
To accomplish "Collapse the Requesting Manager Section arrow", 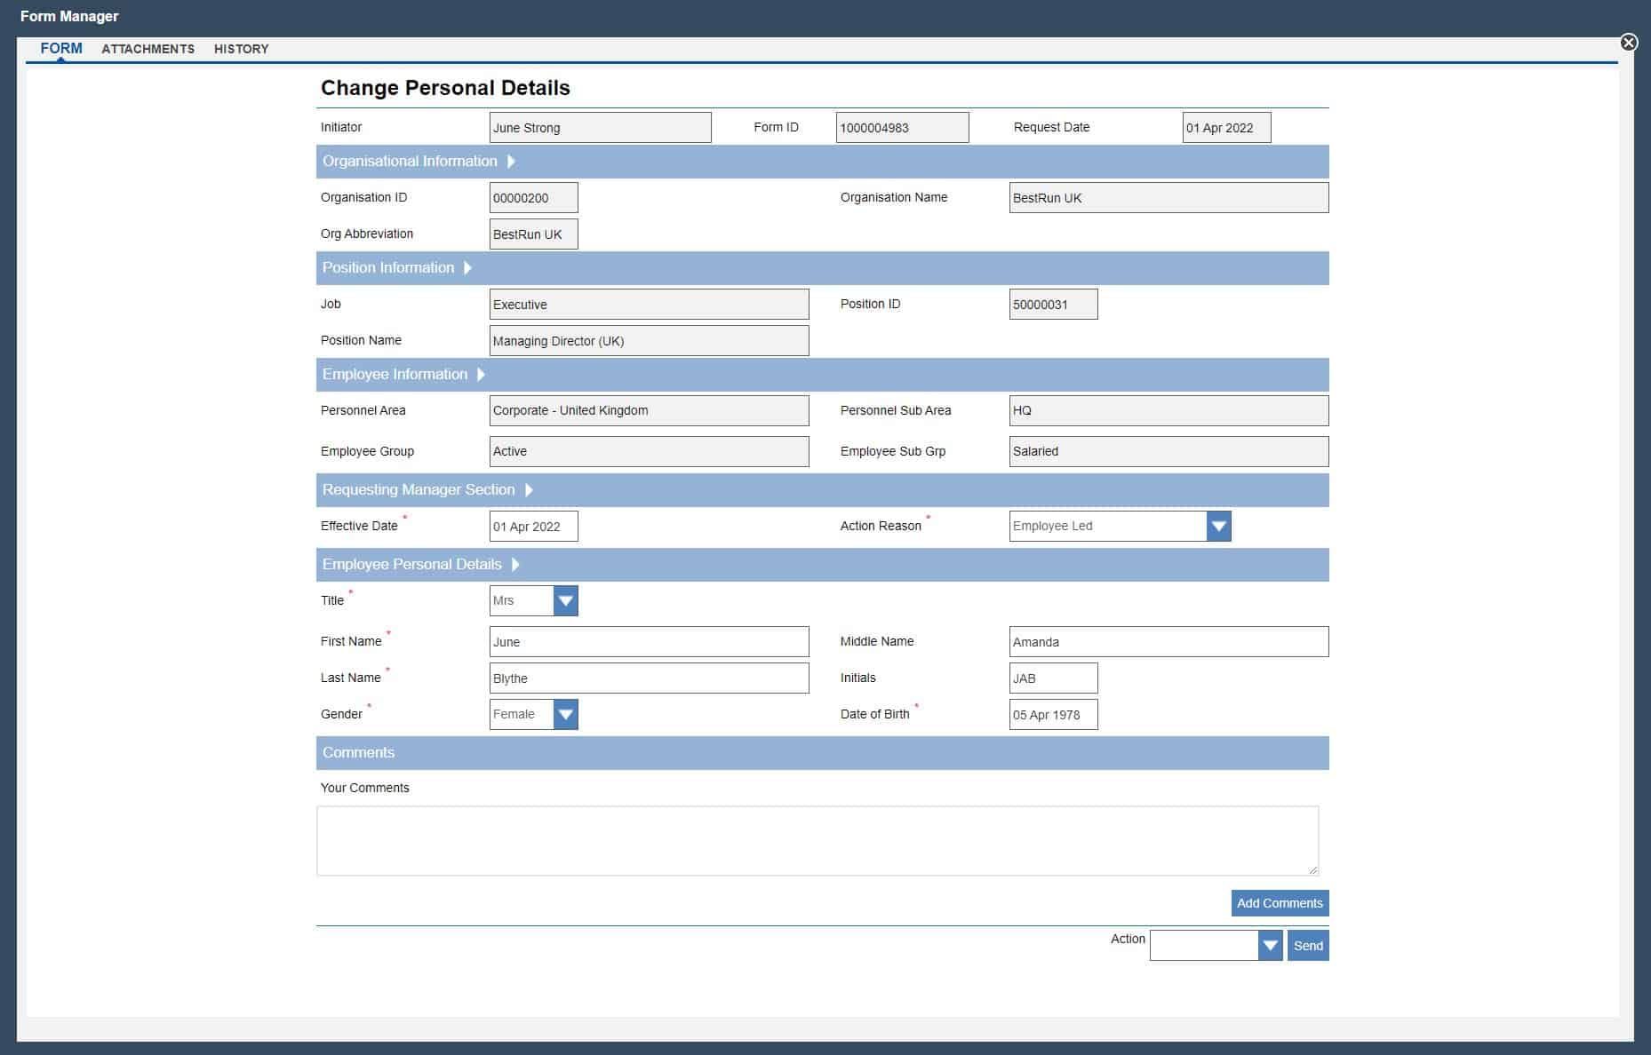I will tap(529, 490).
